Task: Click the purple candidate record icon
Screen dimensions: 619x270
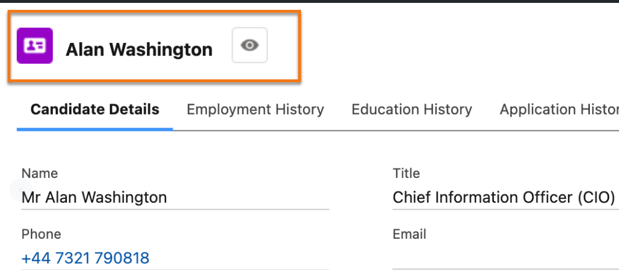Action: [x=35, y=46]
